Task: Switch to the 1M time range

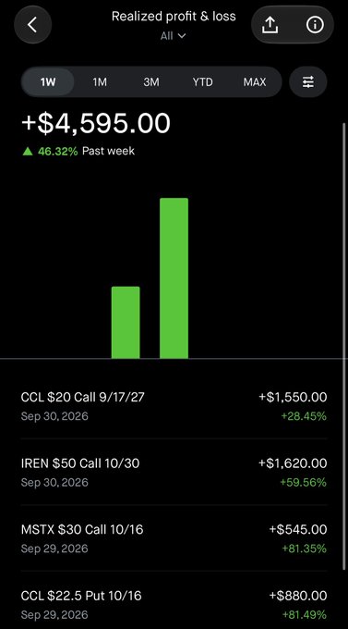Action: (100, 82)
